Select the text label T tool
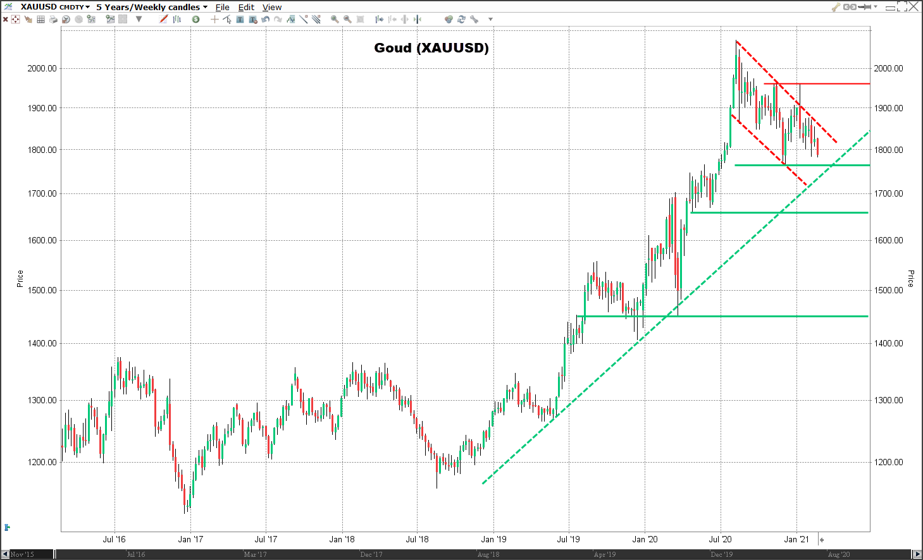This screenshot has width=923, height=560. (240, 20)
